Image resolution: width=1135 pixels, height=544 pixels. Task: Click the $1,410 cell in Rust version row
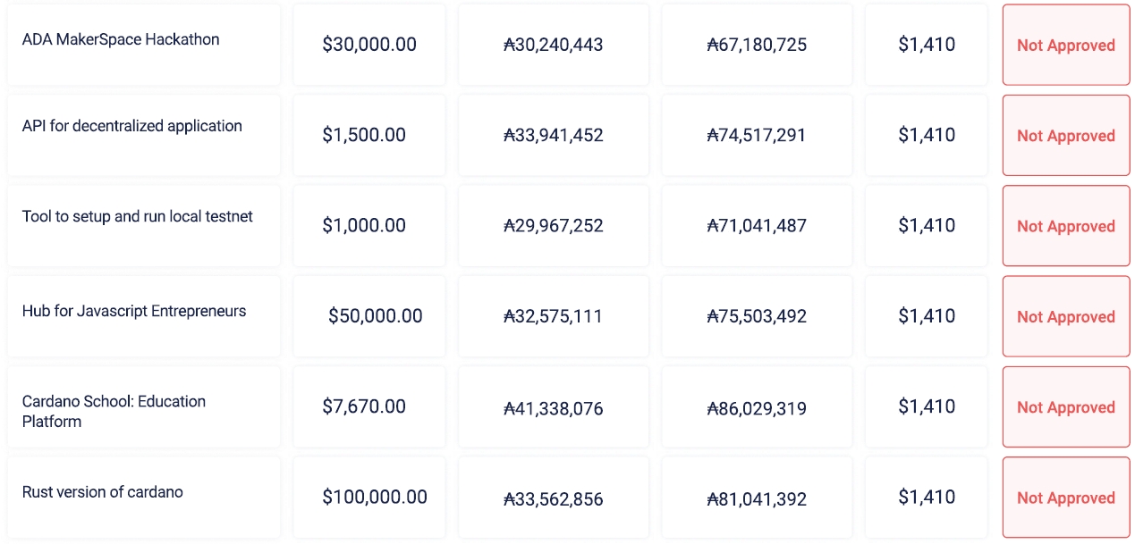[927, 497]
